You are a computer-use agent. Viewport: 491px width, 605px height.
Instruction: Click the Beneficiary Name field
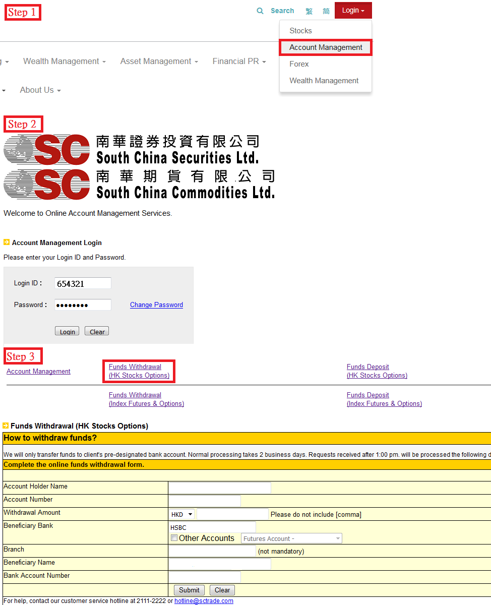pos(220,564)
